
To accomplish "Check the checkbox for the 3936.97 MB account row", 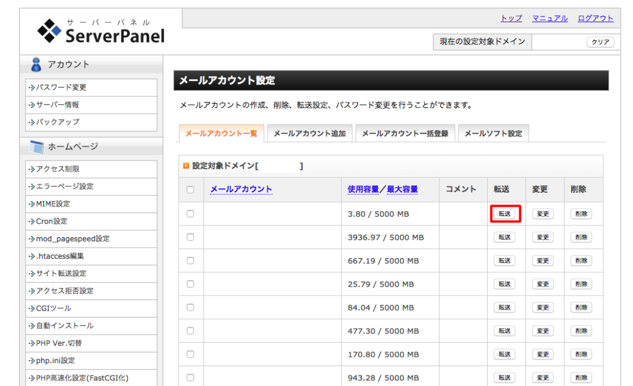I will 190,237.
